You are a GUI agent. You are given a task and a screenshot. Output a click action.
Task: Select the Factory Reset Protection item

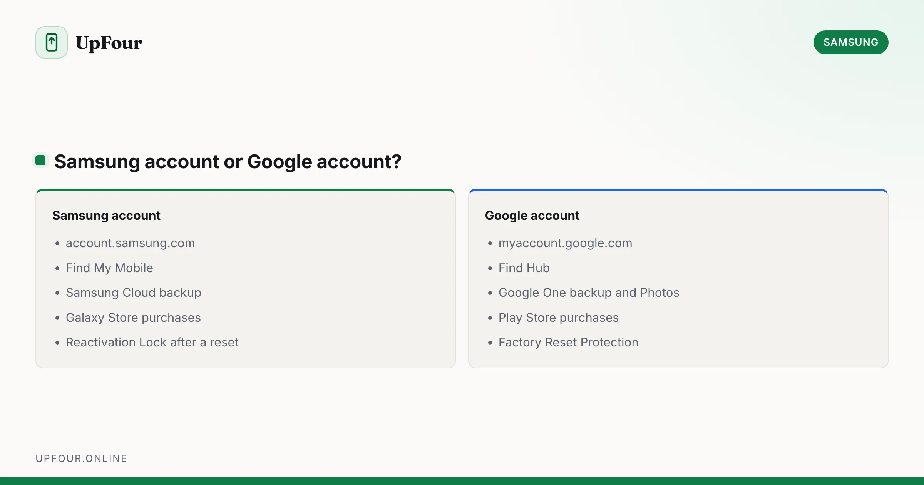[x=568, y=342]
